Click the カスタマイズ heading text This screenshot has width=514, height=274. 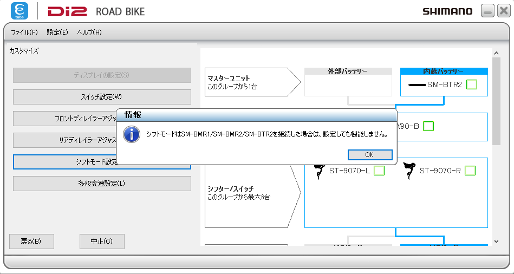click(x=24, y=51)
